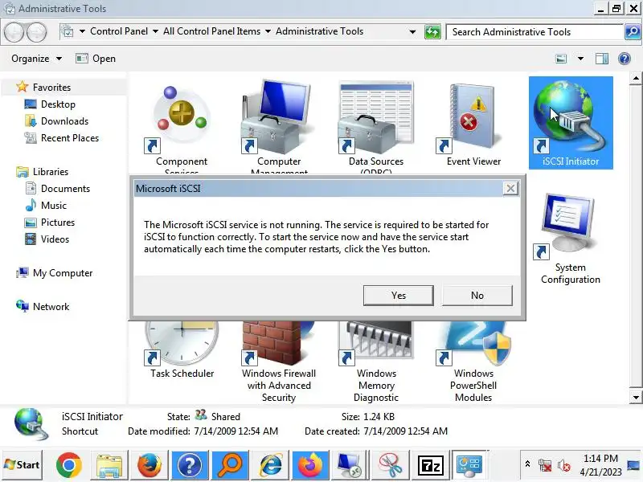Launch Google Chrome from taskbar
The height and width of the screenshot is (482, 643).
68,465
